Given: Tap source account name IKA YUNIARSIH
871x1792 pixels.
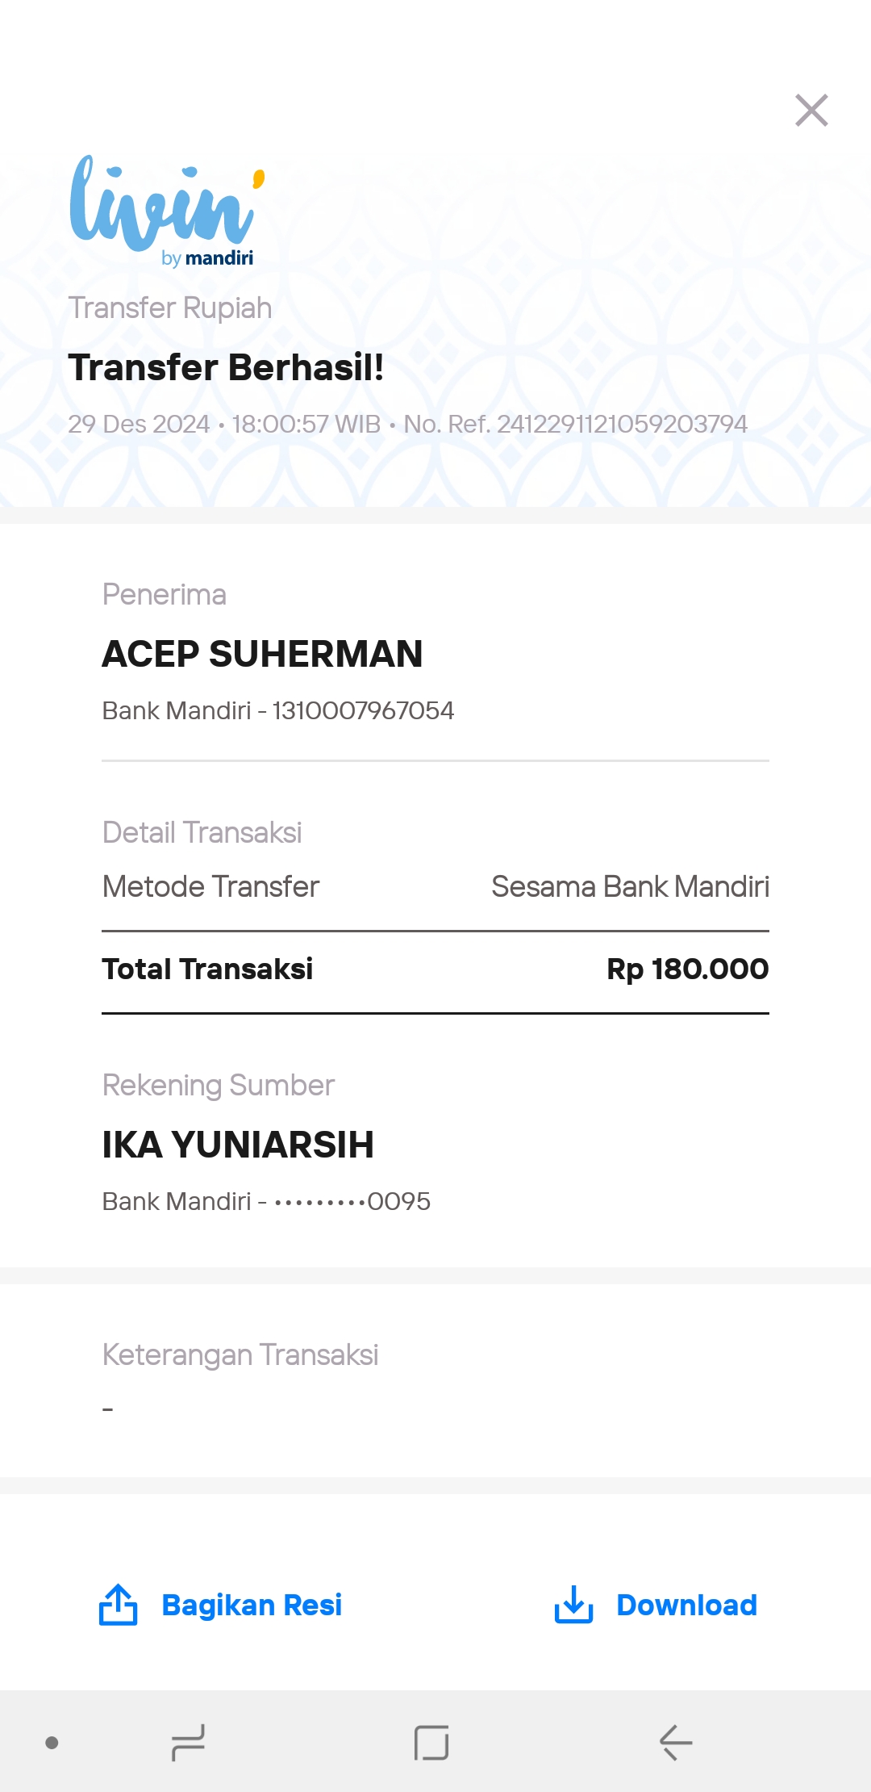Looking at the screenshot, I should point(238,1145).
